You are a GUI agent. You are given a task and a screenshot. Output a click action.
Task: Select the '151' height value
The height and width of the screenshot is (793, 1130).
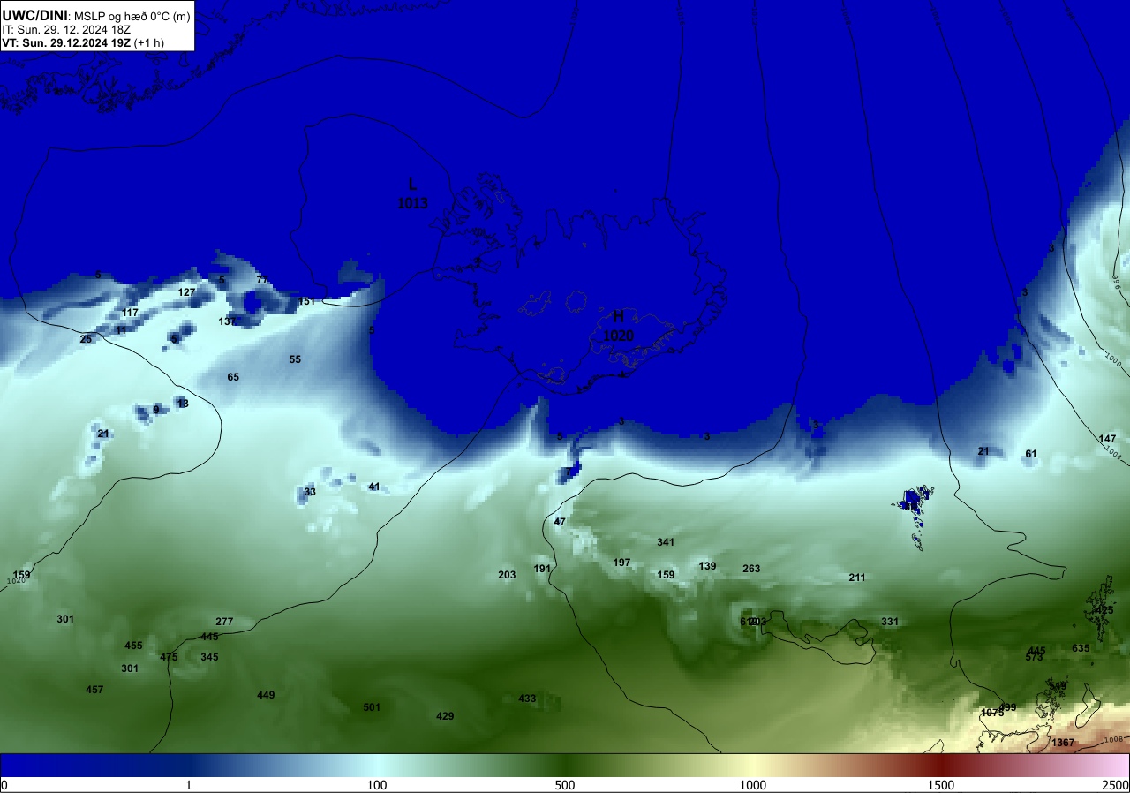(x=306, y=301)
